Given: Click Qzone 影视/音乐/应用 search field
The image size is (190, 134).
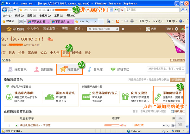Looking at the screenshot, I should coord(100,29).
